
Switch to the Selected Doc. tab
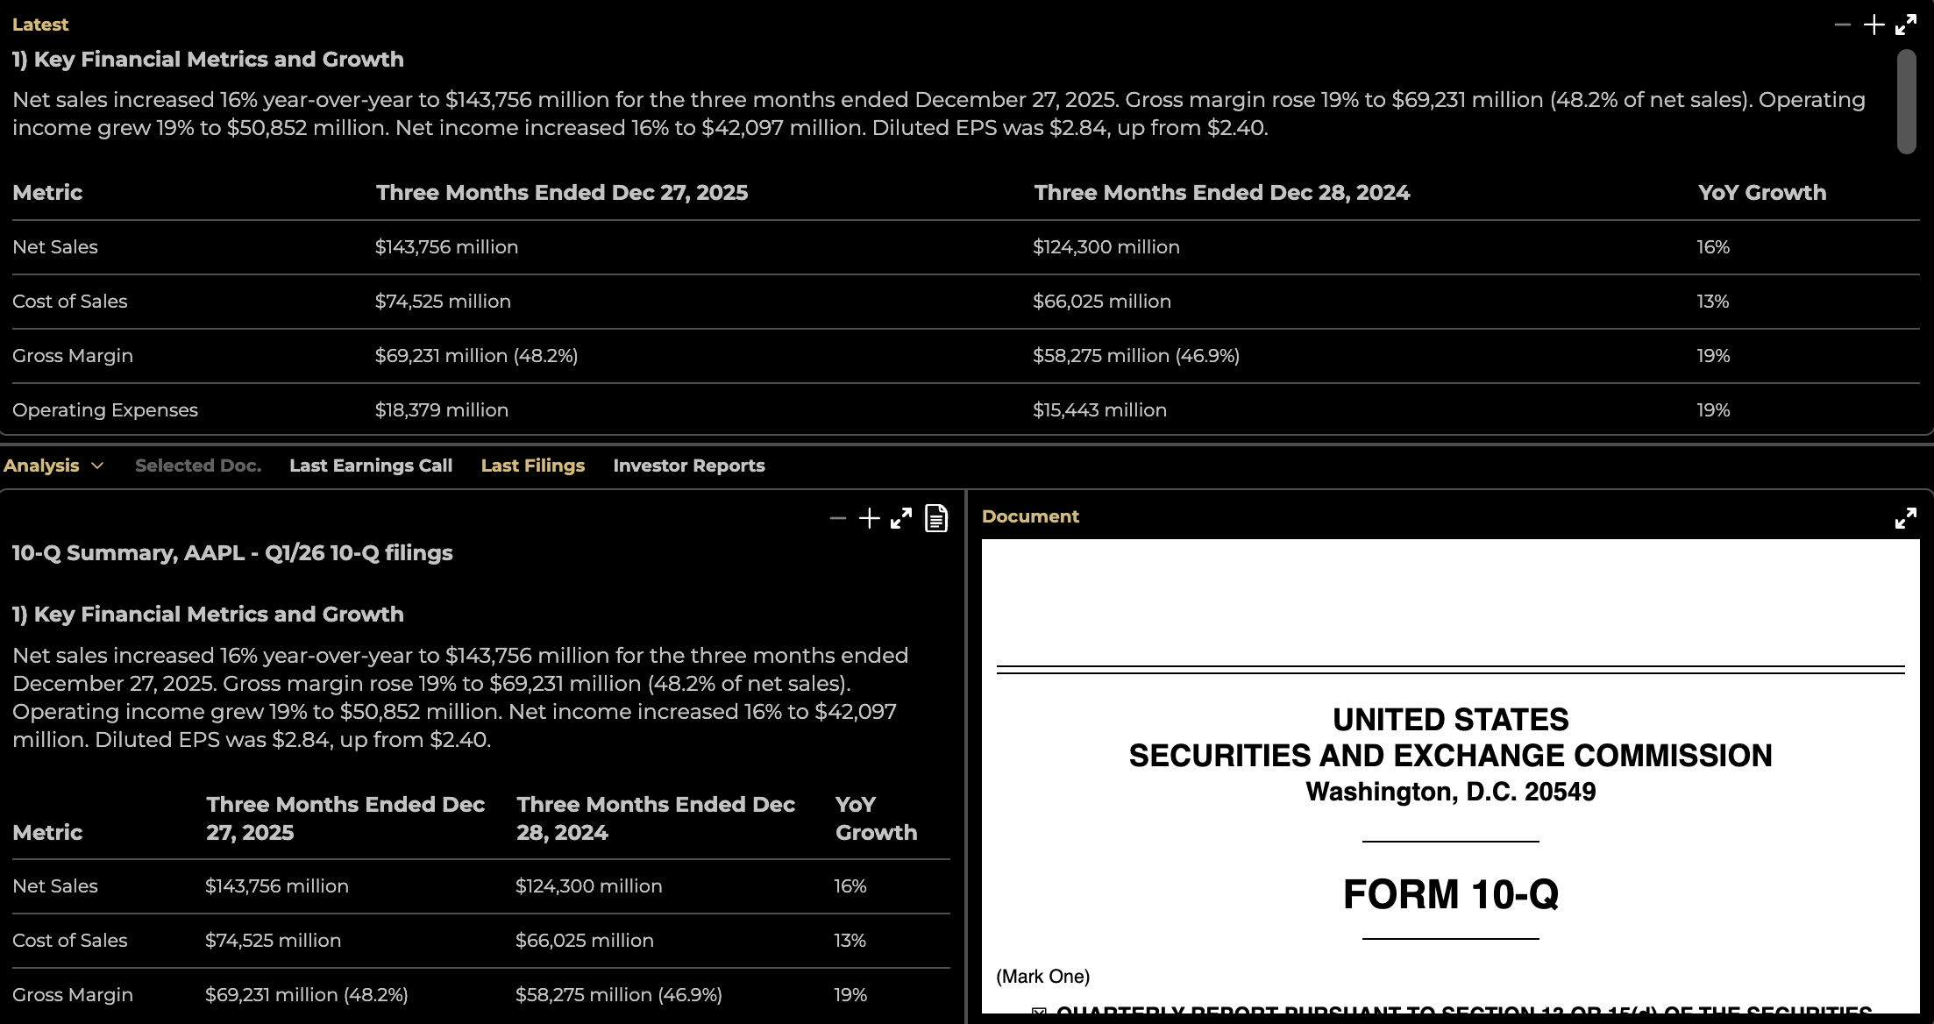pos(198,466)
